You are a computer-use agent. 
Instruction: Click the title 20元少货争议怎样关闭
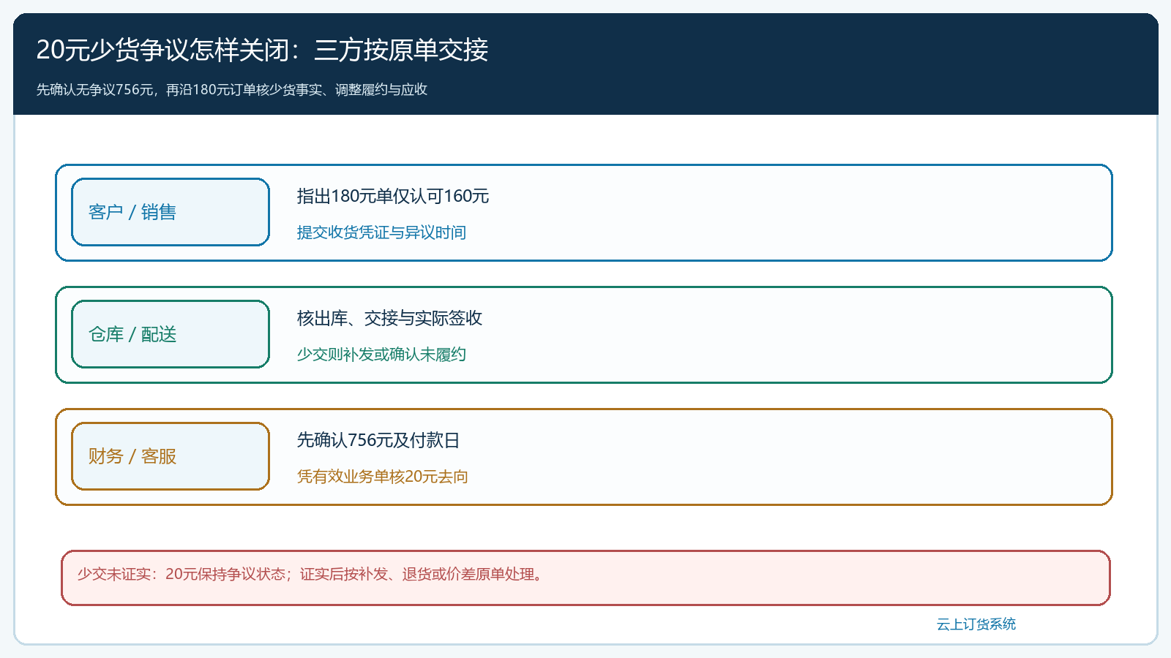262,50
